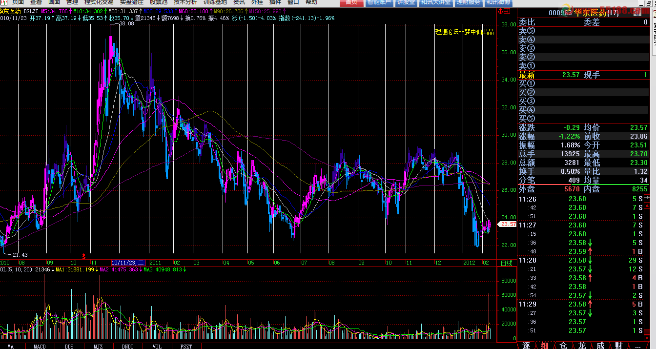Click the stock name 华东医药(17) header
The height and width of the screenshot is (349, 656).
[595, 13]
